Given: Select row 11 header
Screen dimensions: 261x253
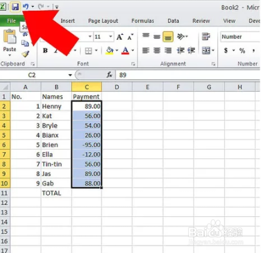Looking at the screenshot, I should (x=4, y=193).
